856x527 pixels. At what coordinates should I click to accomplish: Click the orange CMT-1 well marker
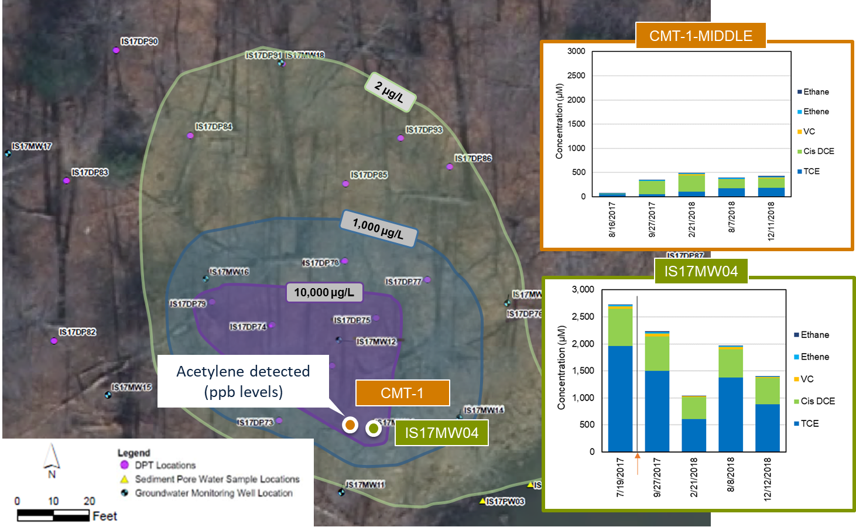(x=350, y=425)
